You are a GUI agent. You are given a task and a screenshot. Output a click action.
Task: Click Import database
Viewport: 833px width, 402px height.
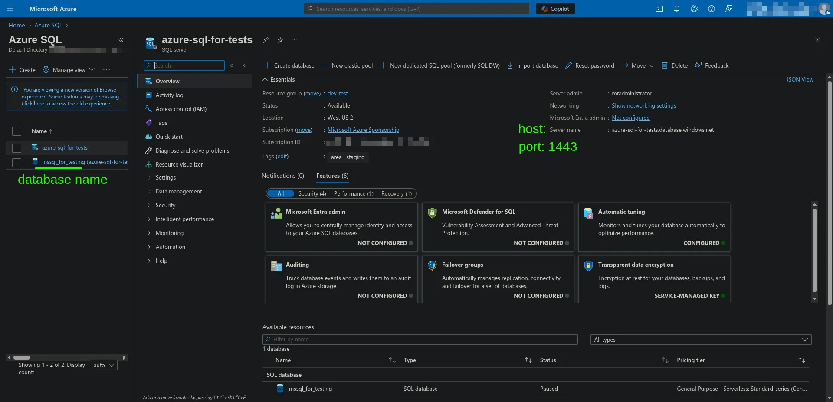click(532, 65)
